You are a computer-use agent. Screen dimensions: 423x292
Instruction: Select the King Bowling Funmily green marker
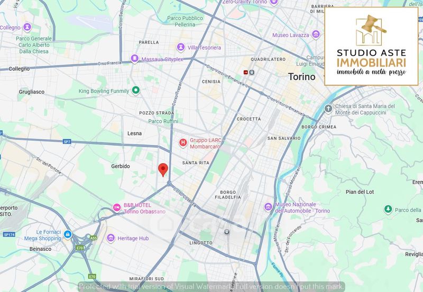click(x=136, y=90)
